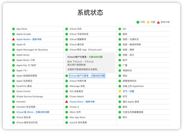Click the 地图 - 交通状况 entry
Screen dimensions: 183x132
(x=131, y=39)
